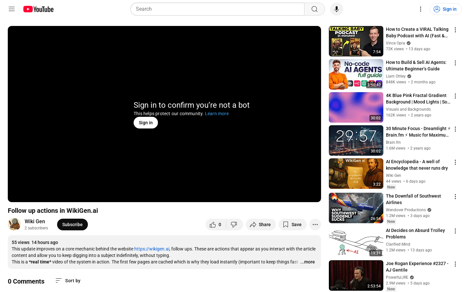Screen dimensions: 467x292
Task: Open No-code AI Agents video thumbnail
Action: coord(356,74)
